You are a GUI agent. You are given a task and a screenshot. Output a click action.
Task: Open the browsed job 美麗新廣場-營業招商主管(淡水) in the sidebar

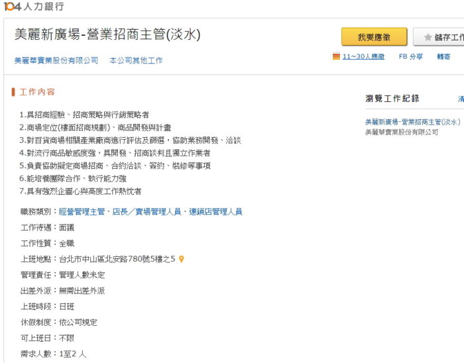point(413,122)
